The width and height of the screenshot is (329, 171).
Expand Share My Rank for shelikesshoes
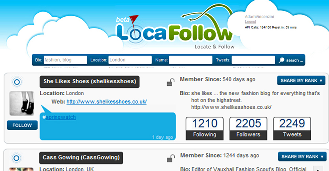click(x=301, y=81)
